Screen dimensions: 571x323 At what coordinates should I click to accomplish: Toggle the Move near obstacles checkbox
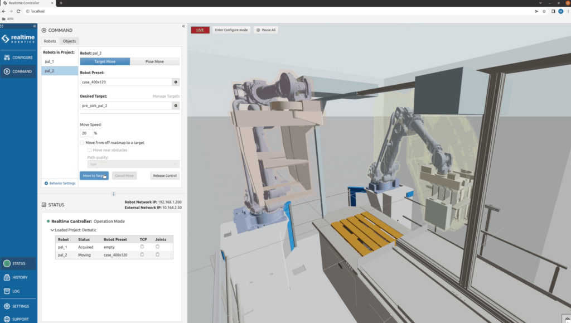89,150
